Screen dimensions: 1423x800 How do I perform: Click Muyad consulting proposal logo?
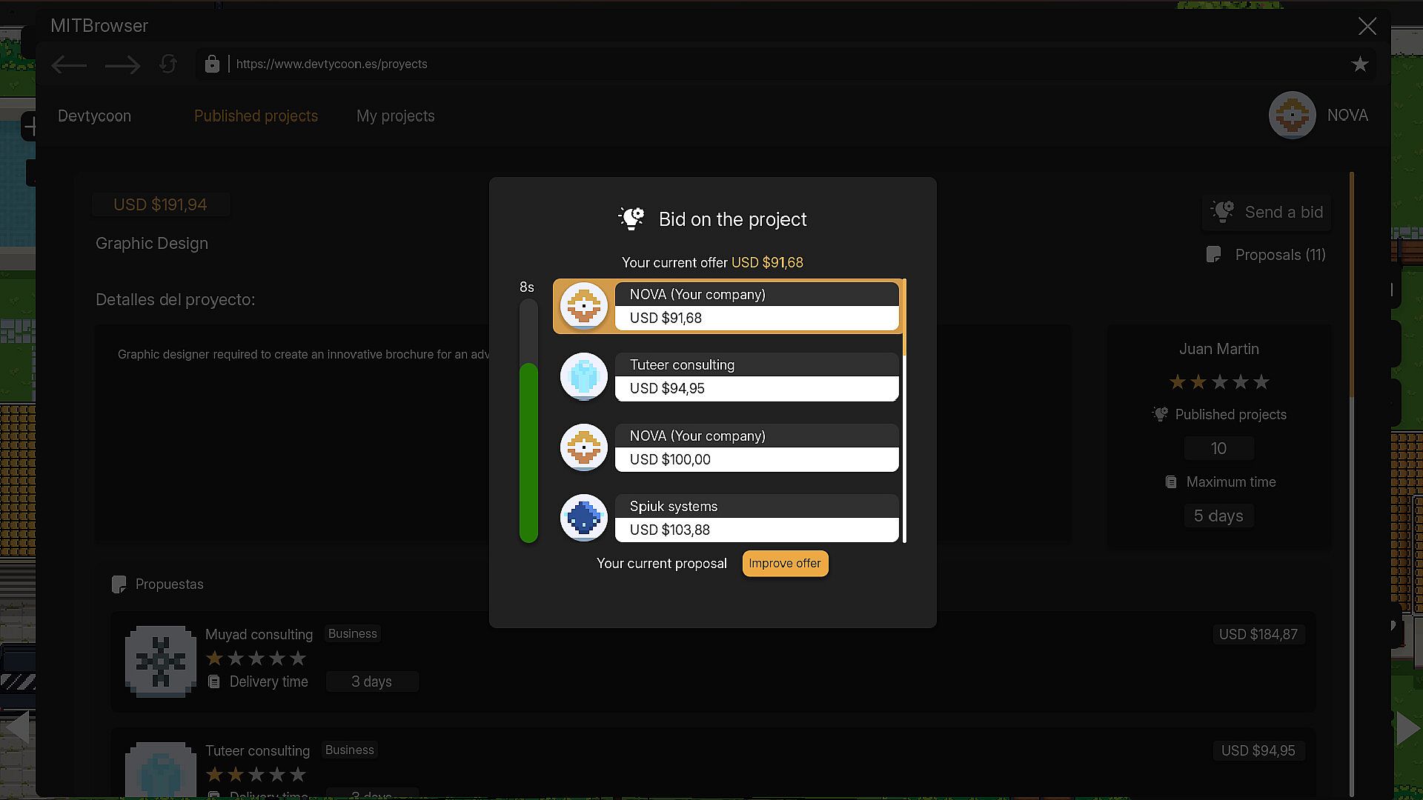[x=161, y=661]
